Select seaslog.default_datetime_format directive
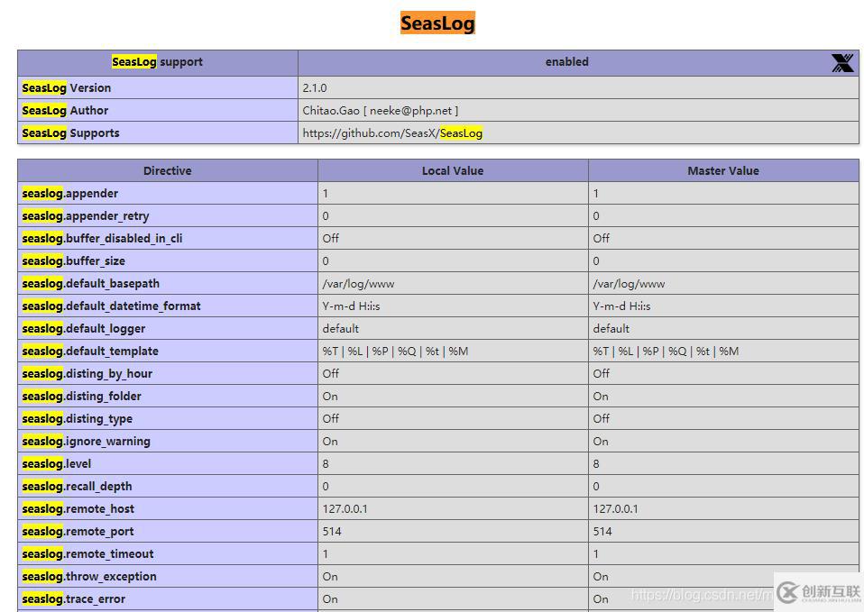The width and height of the screenshot is (864, 612). 111,306
